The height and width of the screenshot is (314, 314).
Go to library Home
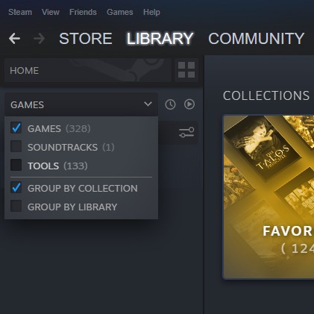[88, 70]
